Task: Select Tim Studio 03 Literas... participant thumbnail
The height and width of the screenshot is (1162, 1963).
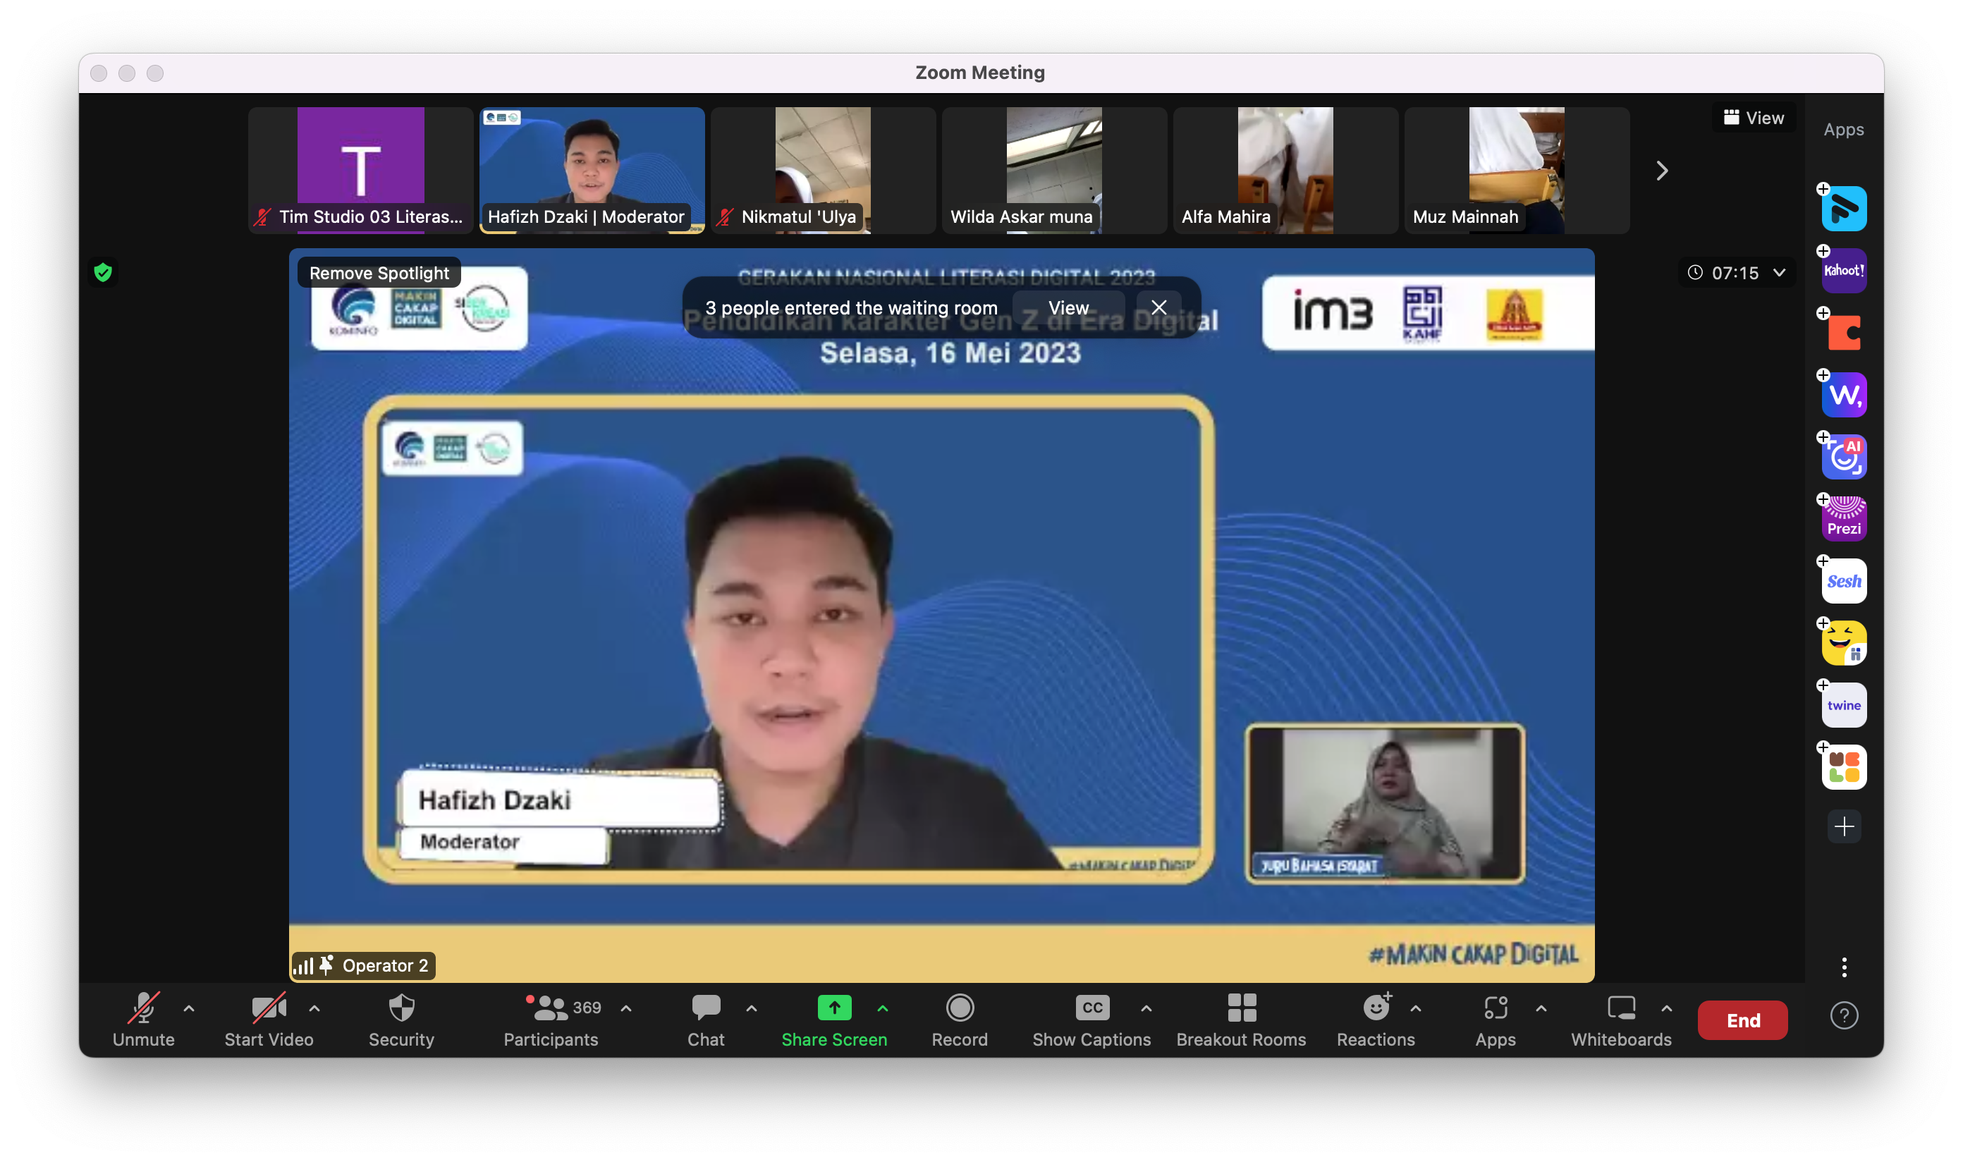Action: click(x=360, y=170)
